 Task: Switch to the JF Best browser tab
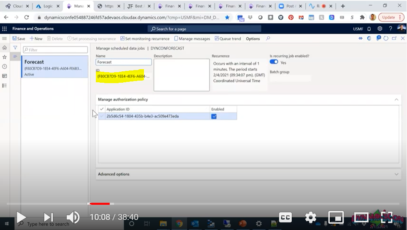coord(138,6)
